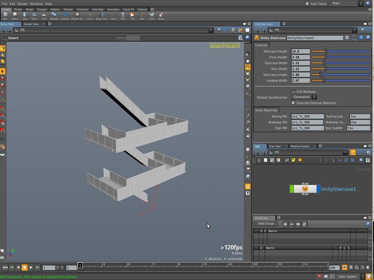
Task: Select the Tube shelf tool
Action: pyautogui.click(x=24, y=16)
